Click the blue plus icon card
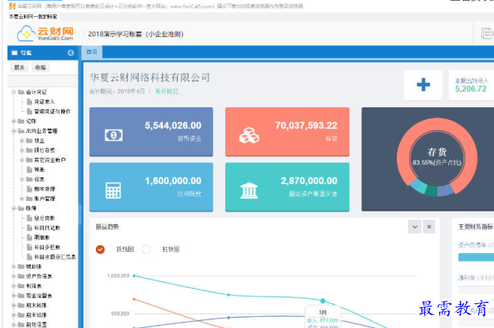 click(x=423, y=84)
